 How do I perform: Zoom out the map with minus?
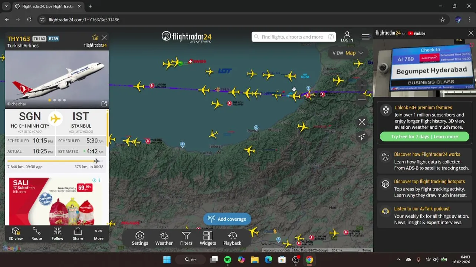[x=362, y=99]
